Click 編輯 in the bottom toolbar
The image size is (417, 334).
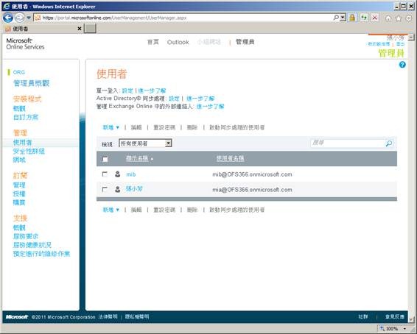point(136,210)
